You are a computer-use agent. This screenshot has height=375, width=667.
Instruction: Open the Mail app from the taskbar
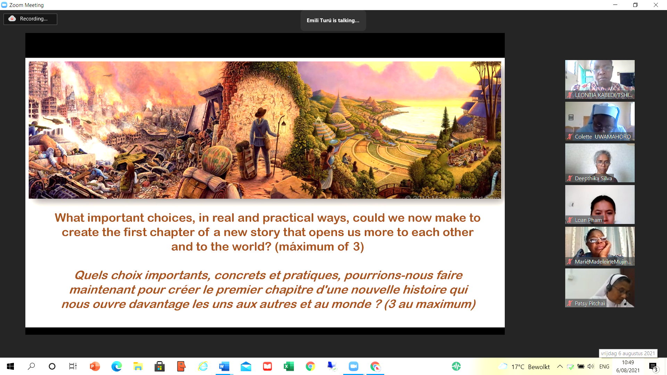246,366
